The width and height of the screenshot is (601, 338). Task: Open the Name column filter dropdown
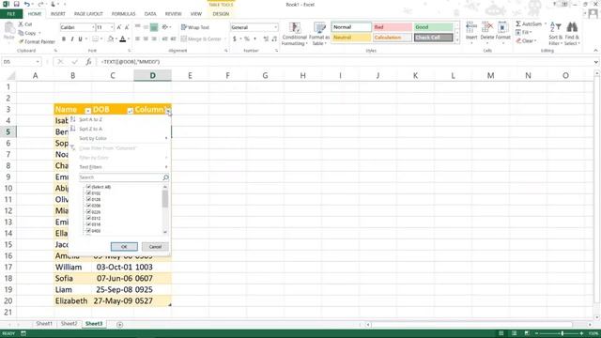coord(87,111)
